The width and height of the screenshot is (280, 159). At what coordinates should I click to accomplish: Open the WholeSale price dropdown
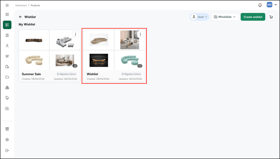tap(225, 17)
